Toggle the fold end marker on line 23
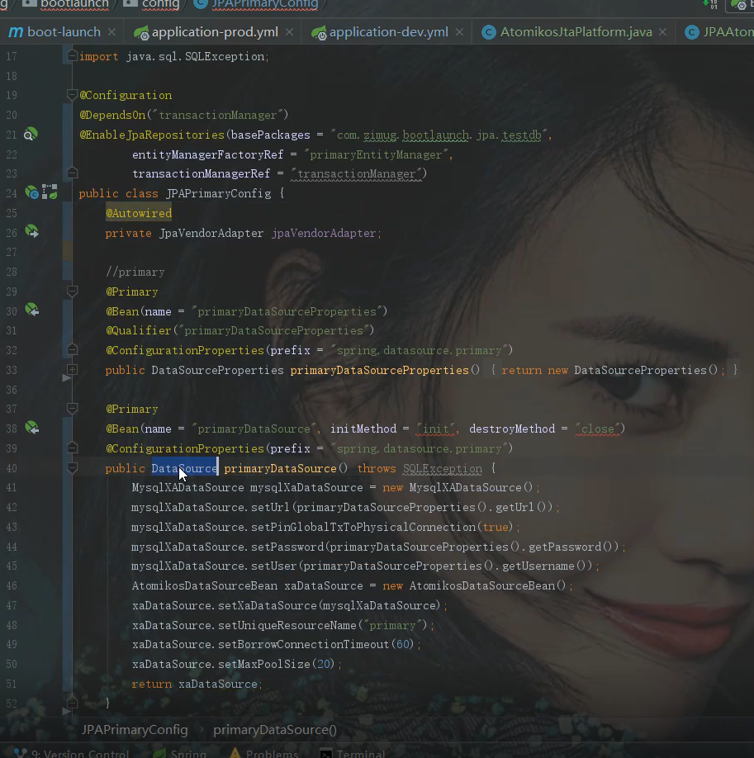 (x=72, y=173)
